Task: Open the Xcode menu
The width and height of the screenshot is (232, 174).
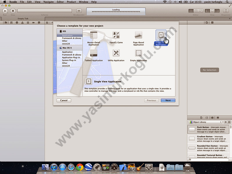Action: pos(13,2)
